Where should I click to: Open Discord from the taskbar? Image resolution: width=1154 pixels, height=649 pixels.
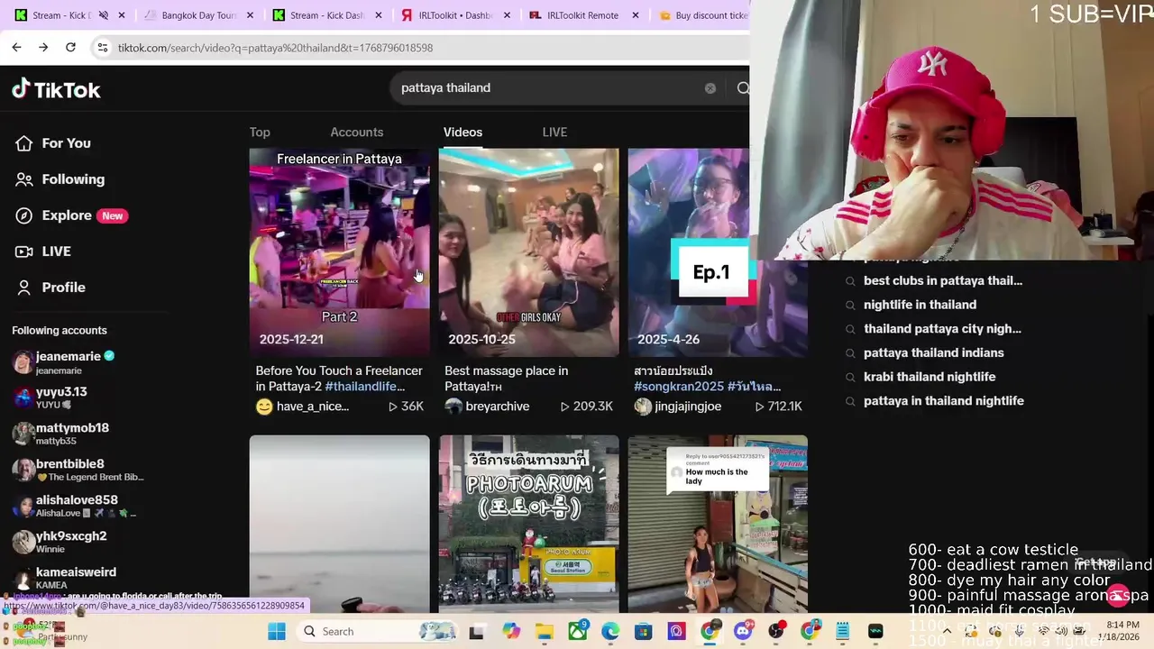743,631
